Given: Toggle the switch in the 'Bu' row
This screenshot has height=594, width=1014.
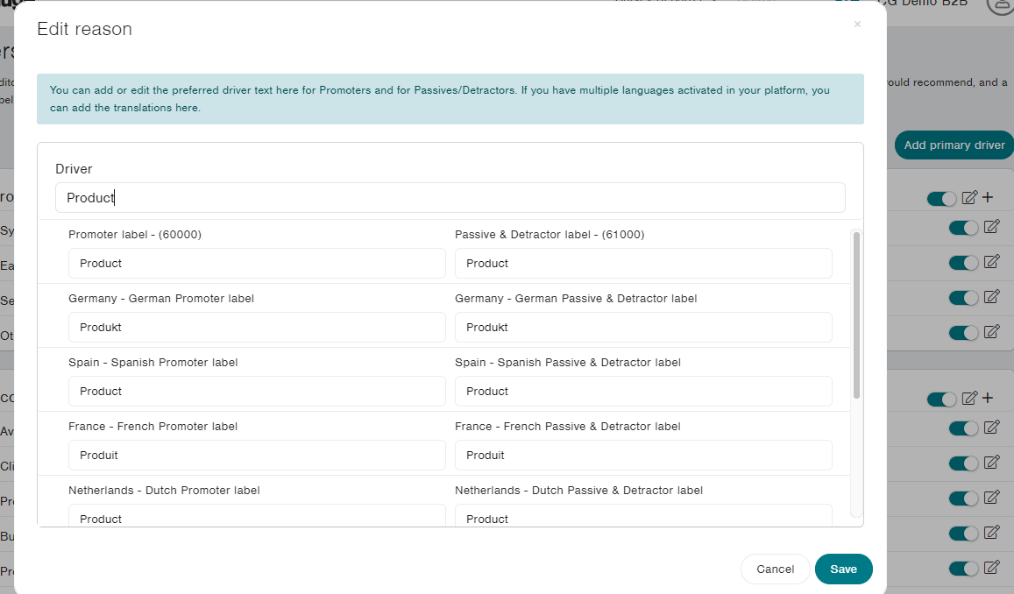Looking at the screenshot, I should point(963,534).
